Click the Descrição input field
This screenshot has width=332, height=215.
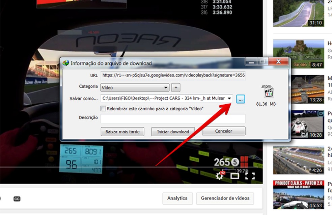coord(173,118)
